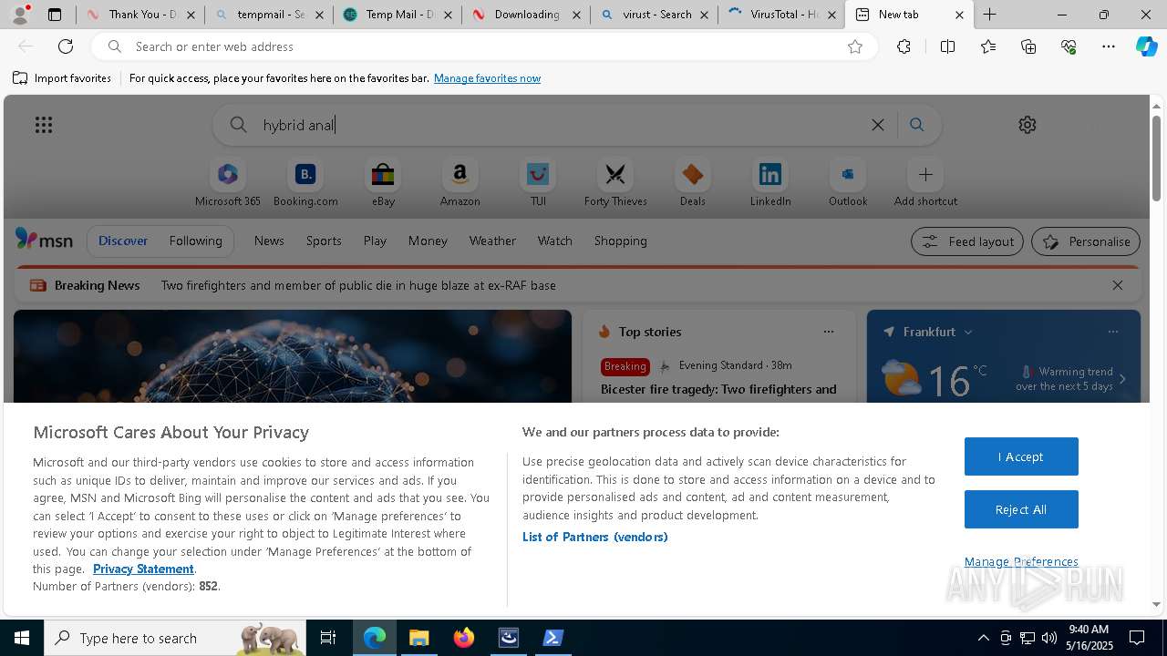Open Edge Settings and more menu

pos(1109,46)
